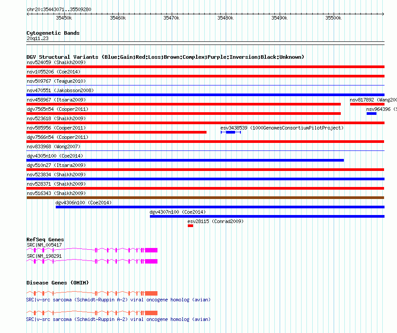Click the small red esv28115 (Conrad2009) bar
This screenshot has height=333, width=397.
click(190, 226)
